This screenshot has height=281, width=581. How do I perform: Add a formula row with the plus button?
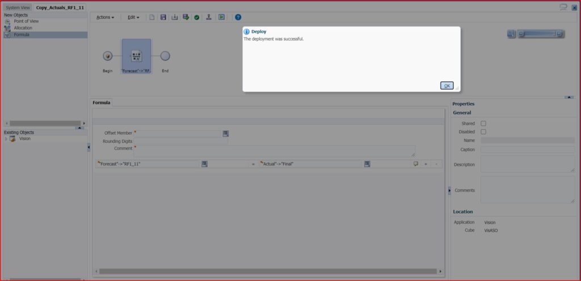point(426,164)
